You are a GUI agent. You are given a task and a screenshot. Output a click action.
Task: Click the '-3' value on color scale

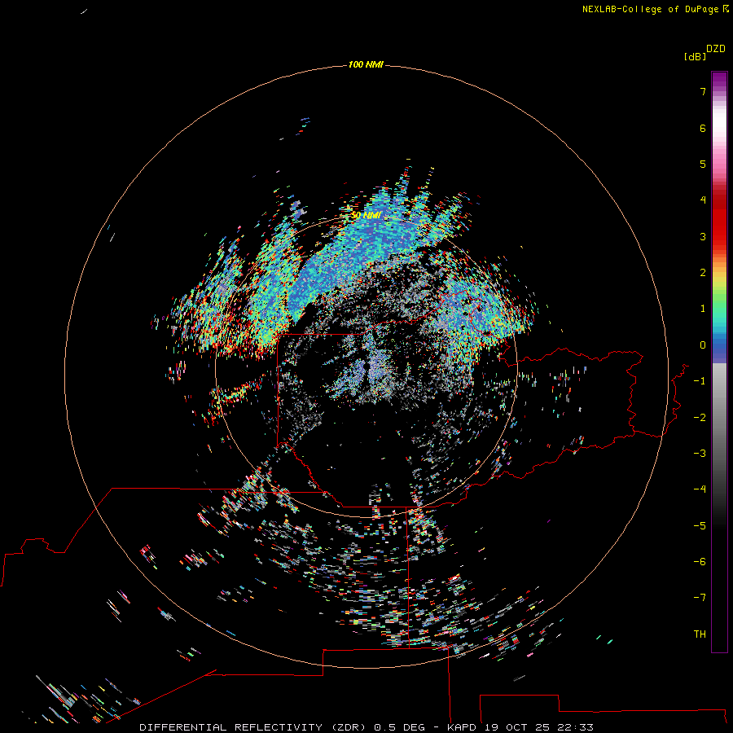700,454
